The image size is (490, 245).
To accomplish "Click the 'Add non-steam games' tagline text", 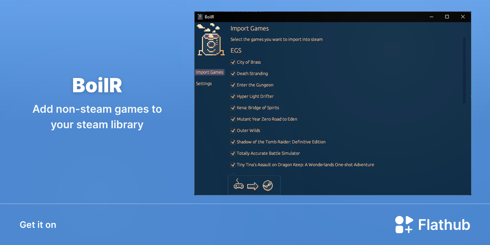I will coord(97,117).
